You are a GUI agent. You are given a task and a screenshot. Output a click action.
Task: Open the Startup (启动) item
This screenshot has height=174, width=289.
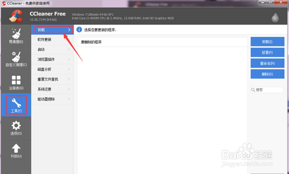coord(53,49)
